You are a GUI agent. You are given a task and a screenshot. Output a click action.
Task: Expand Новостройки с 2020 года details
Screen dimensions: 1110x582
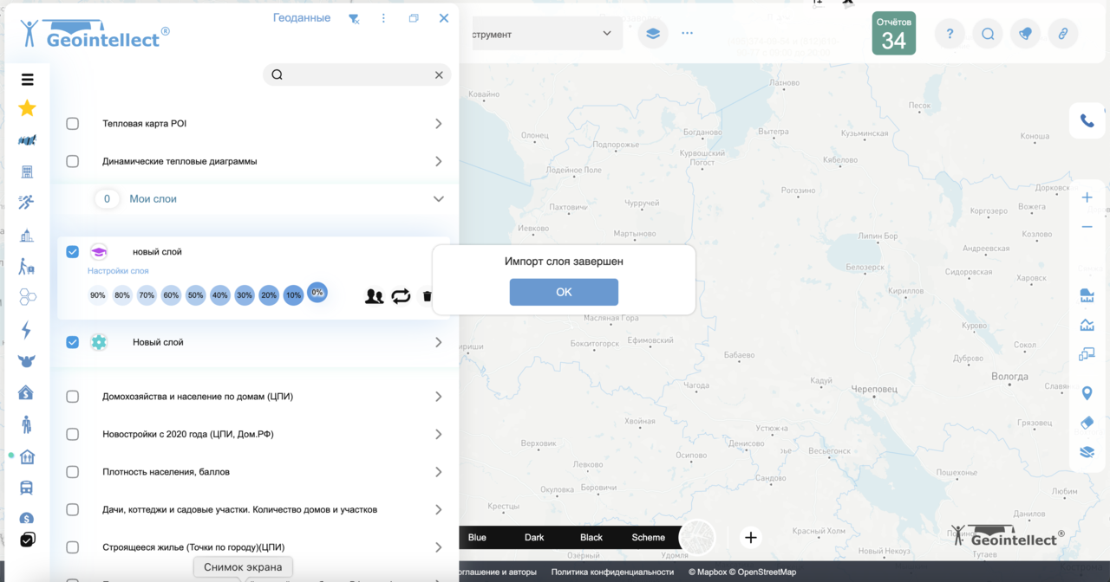438,434
